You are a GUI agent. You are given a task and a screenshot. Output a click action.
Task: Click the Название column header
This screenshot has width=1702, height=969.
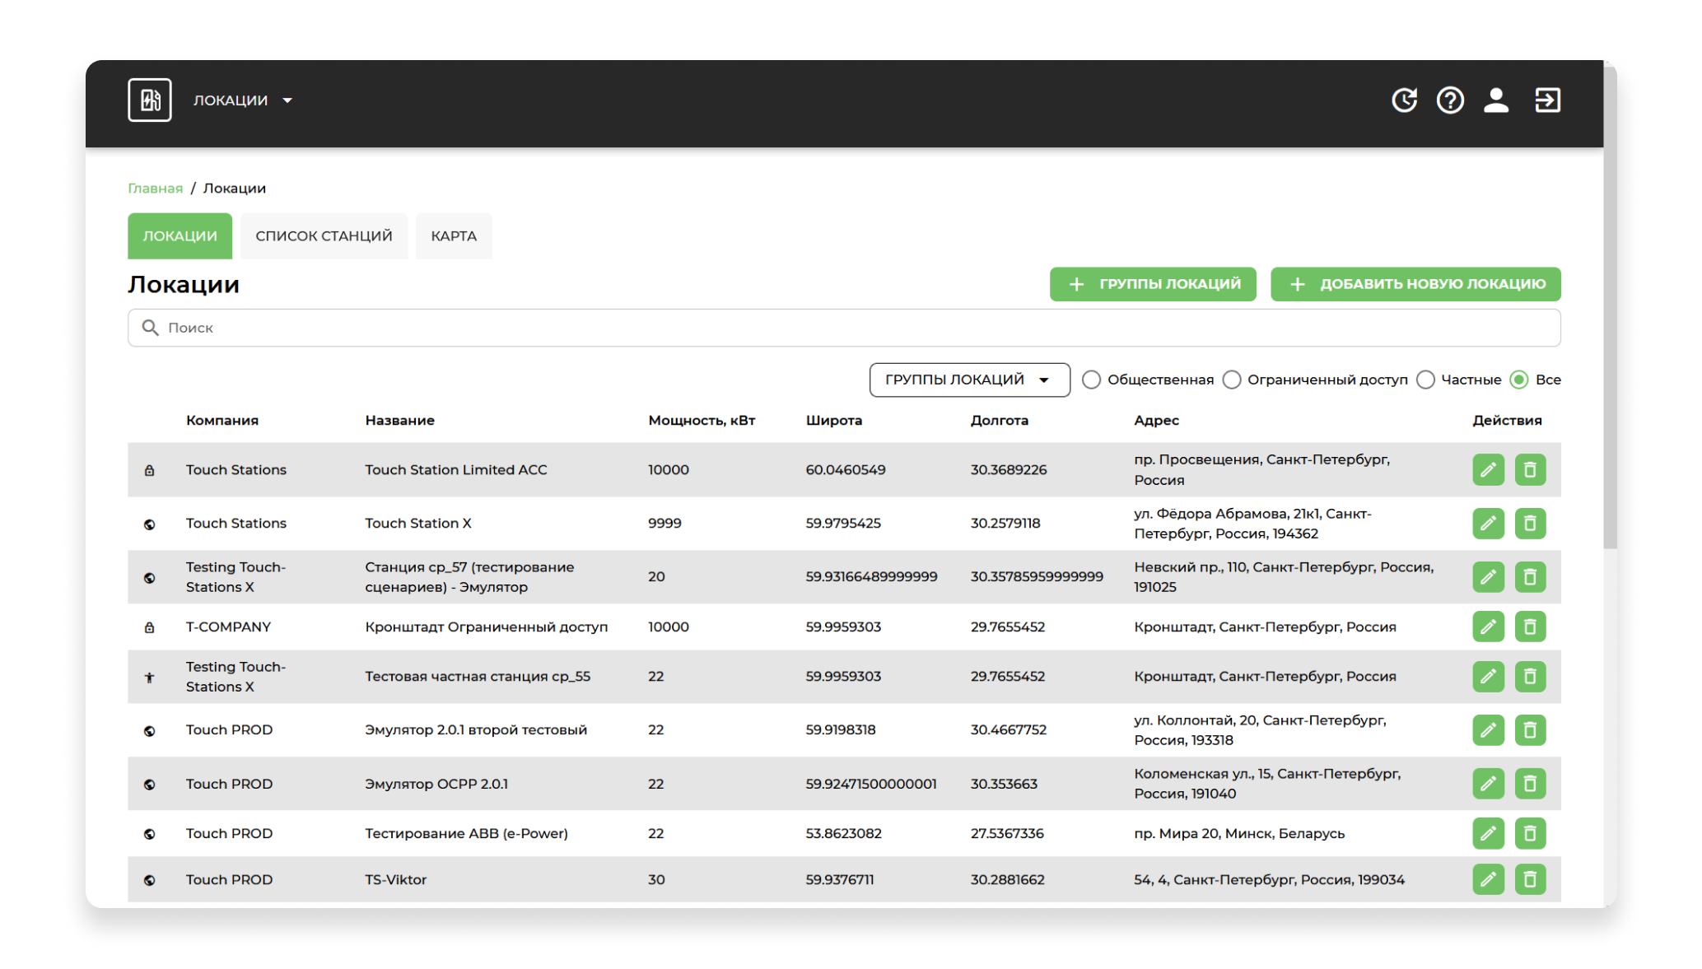pos(399,421)
